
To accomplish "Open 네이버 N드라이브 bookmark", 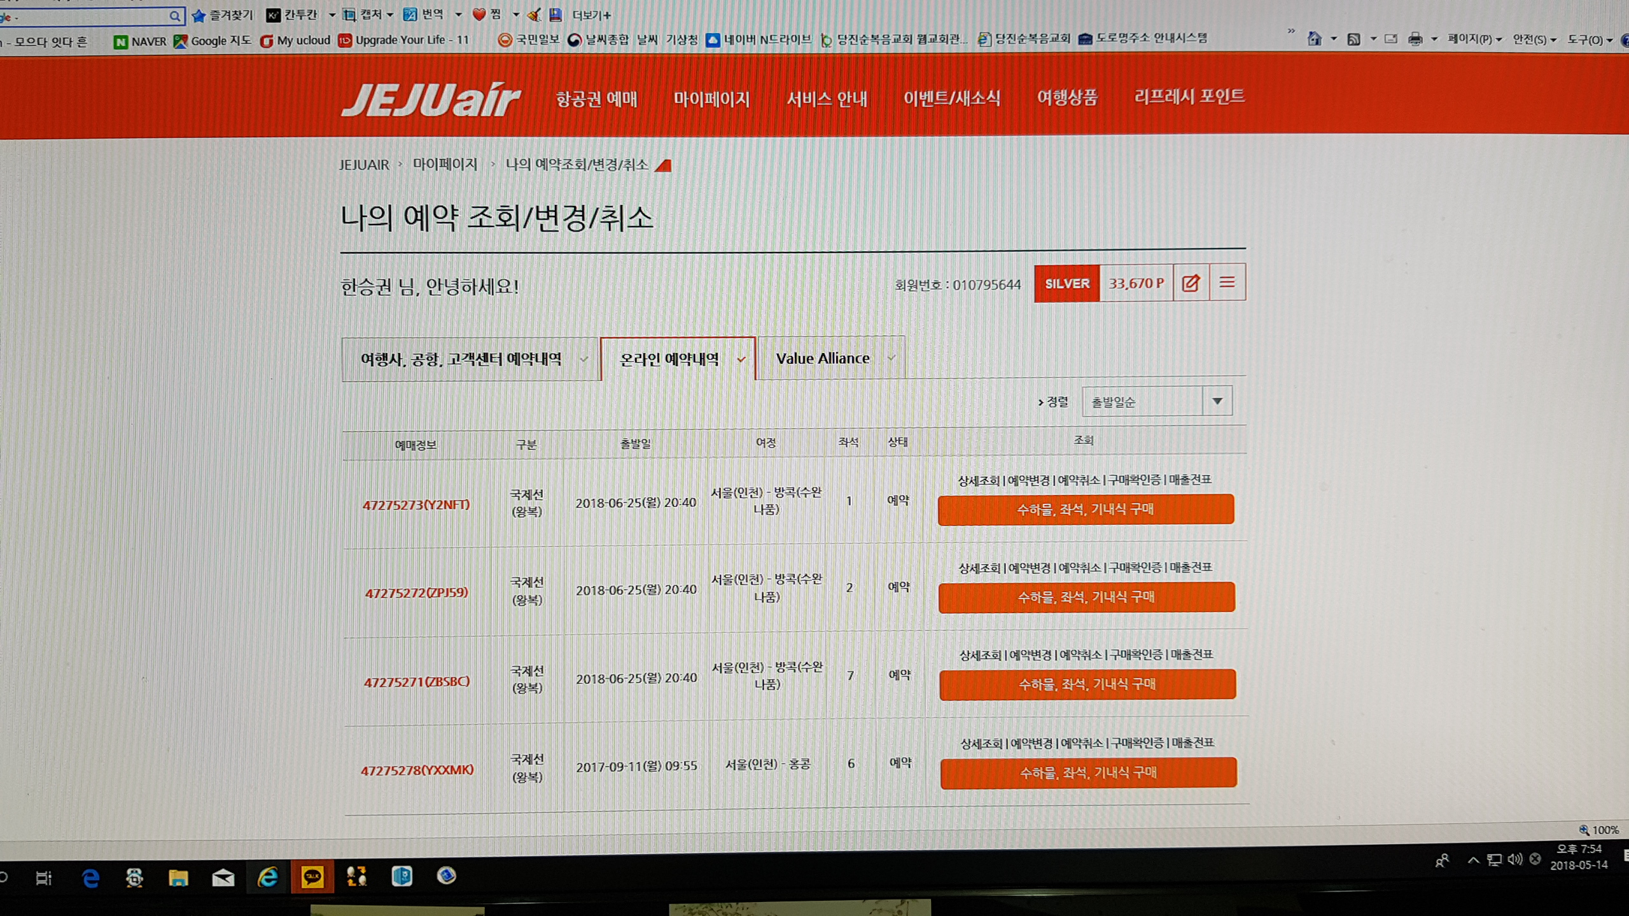I will tap(759, 39).
